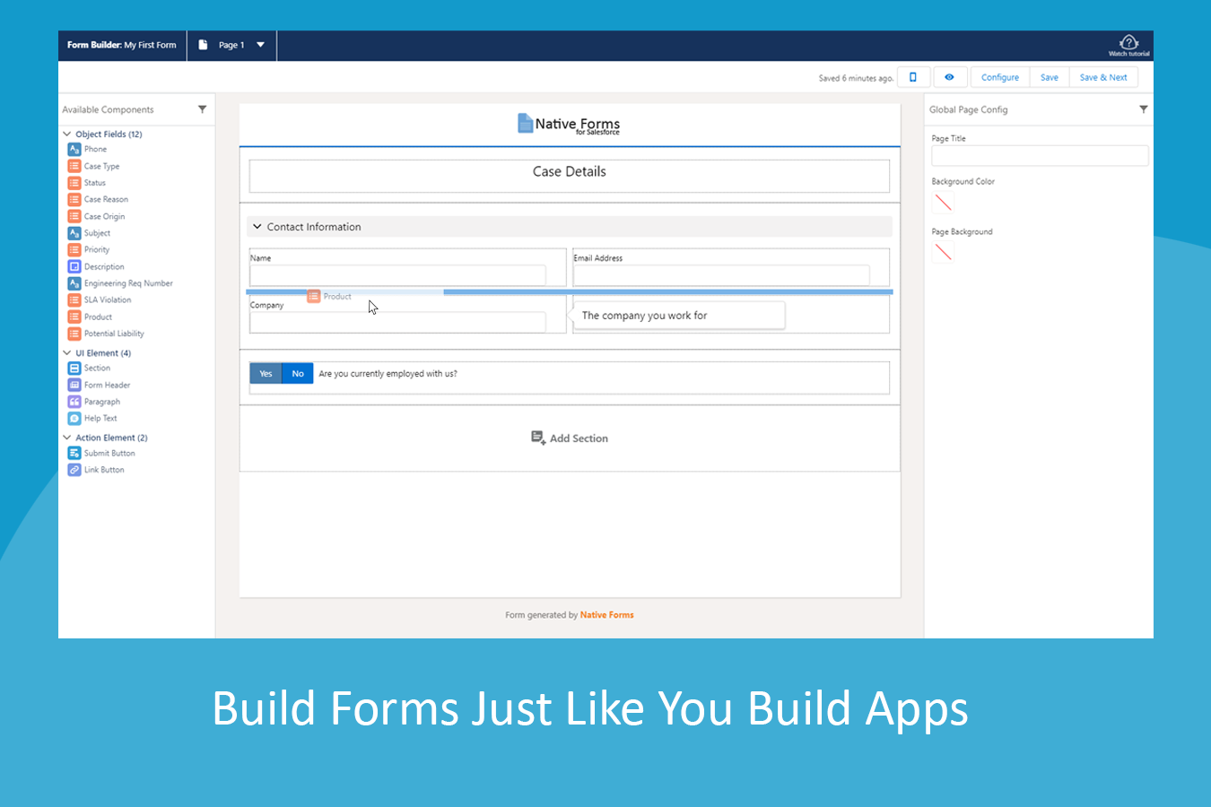Pick the Case Type field icon
Viewport: 1211px width, 807px height.
(74, 166)
